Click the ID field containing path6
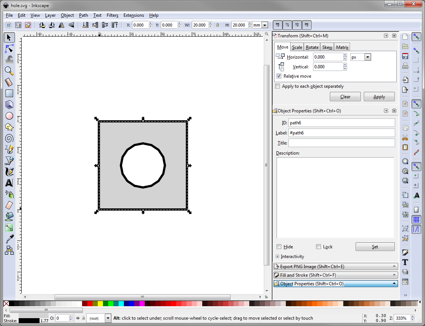425x326 pixels. (x=341, y=123)
